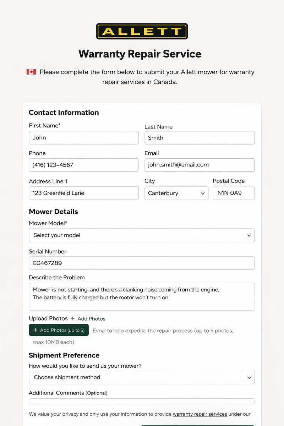
Task: Click the chevron arrow in the City dropdown
Action: (203, 193)
